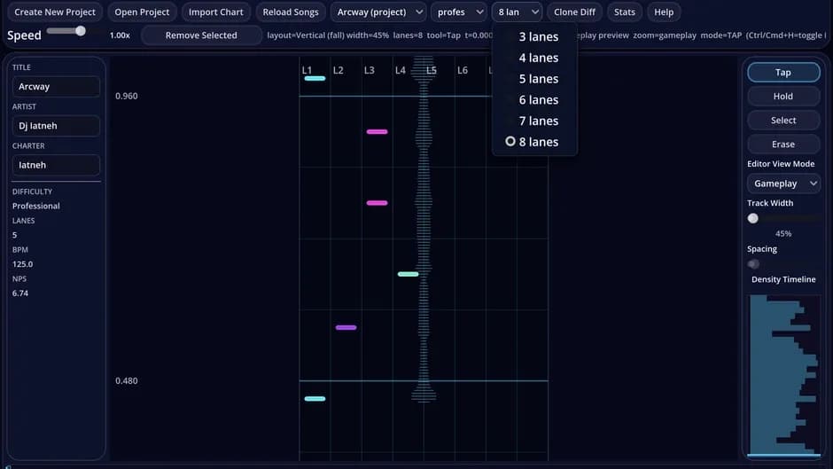833x469 pixels.
Task: Select the 8 lanes radio option
Action: pyautogui.click(x=534, y=142)
